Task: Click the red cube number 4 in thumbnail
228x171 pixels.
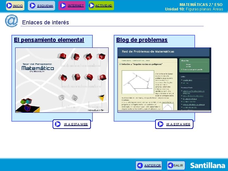Action: pos(101,56)
